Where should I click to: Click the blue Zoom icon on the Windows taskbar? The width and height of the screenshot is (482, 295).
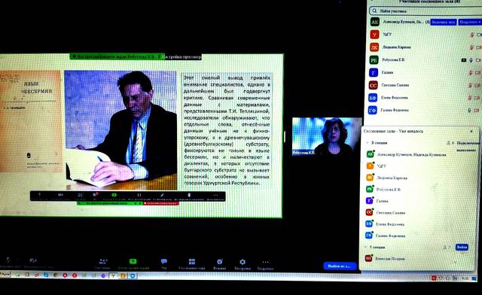133,275
